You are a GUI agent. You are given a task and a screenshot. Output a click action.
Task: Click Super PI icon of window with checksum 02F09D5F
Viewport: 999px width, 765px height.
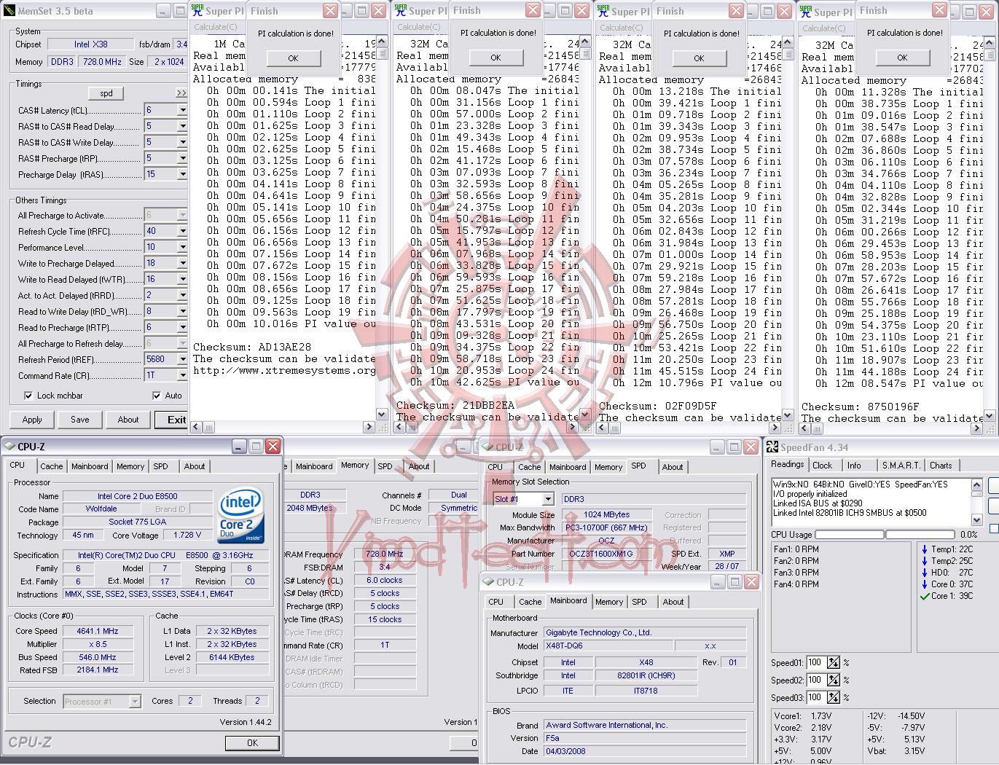603,11
